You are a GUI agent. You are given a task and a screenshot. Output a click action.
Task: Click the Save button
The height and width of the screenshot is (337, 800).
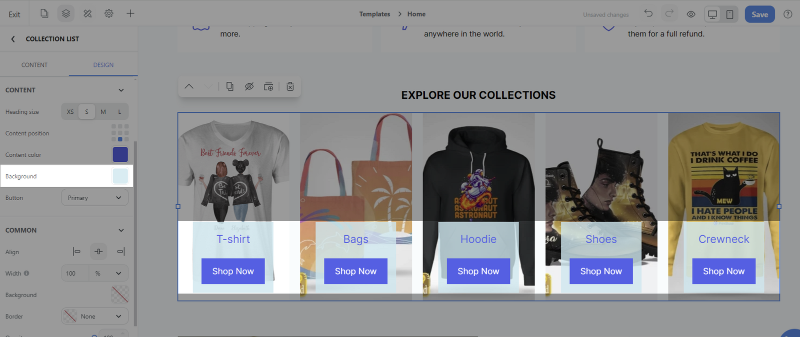759,14
